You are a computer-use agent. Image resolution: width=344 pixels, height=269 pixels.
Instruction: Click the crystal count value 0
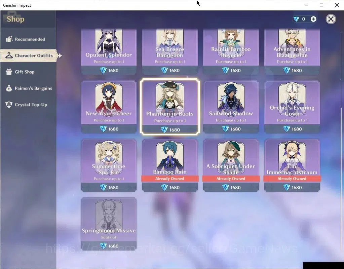(x=303, y=19)
